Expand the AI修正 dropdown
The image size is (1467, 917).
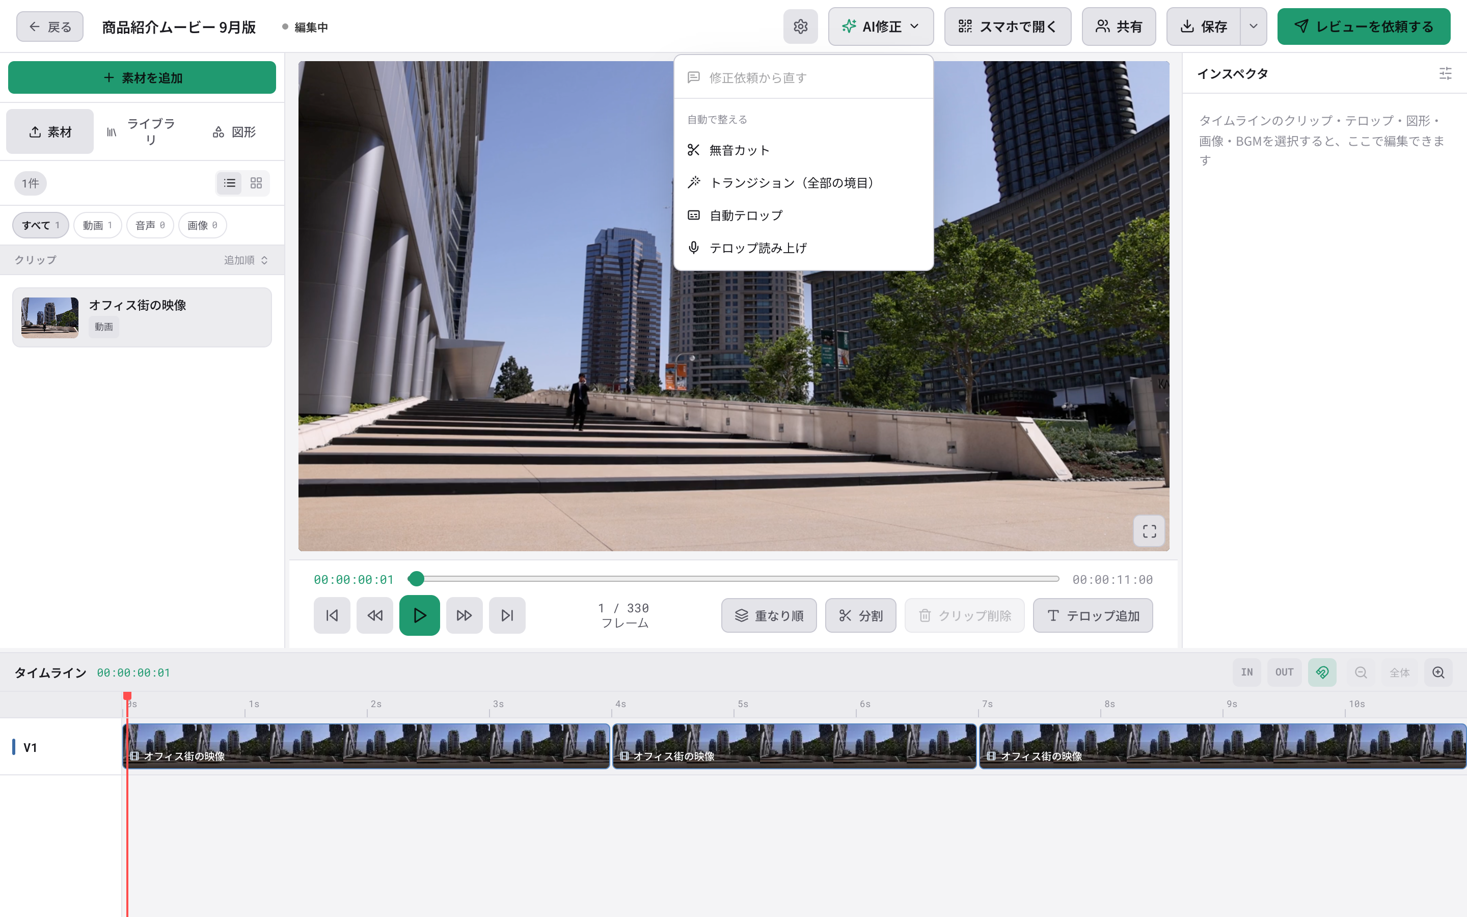coord(881,26)
